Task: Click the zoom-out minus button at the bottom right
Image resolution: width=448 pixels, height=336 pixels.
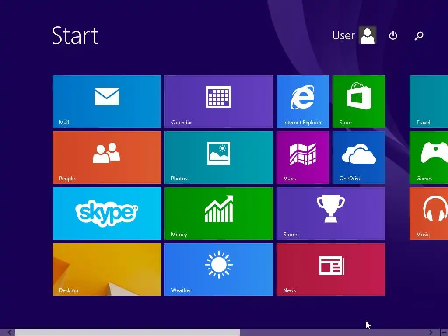Action: 444,332
